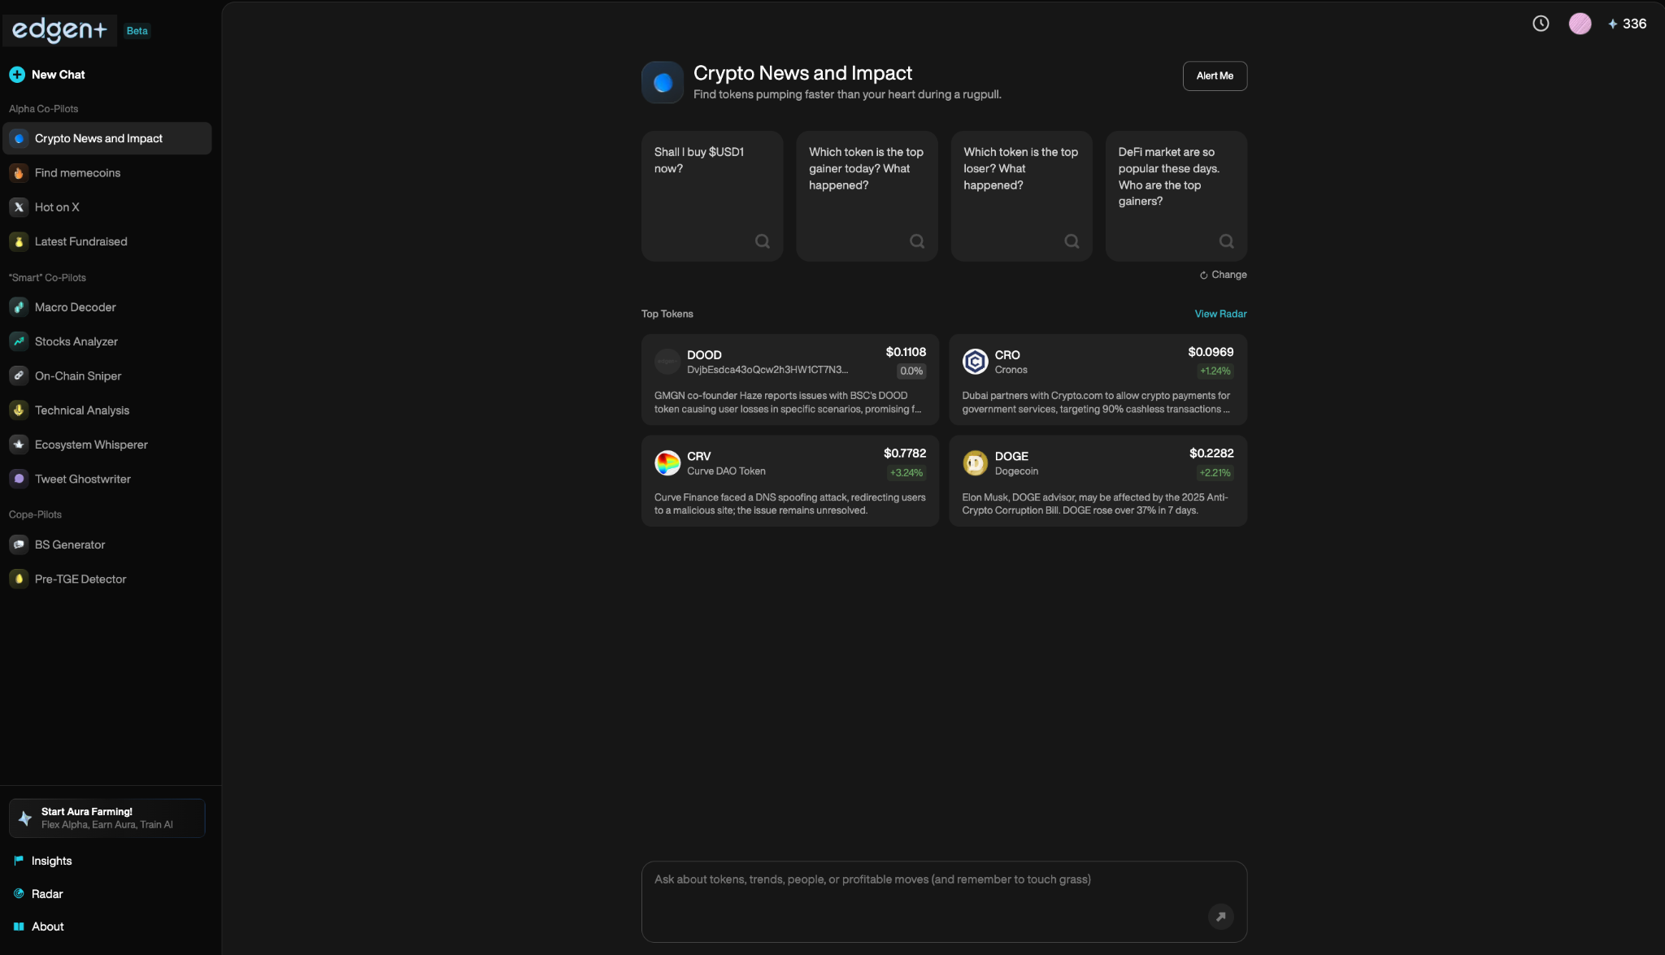Click the search icon on USD1 prompt card
Image resolution: width=1665 pixels, height=955 pixels.
pyautogui.click(x=762, y=241)
